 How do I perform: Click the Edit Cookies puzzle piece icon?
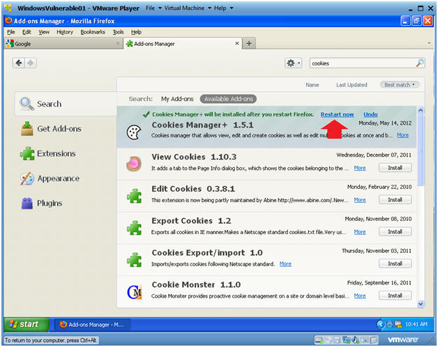[x=134, y=196]
